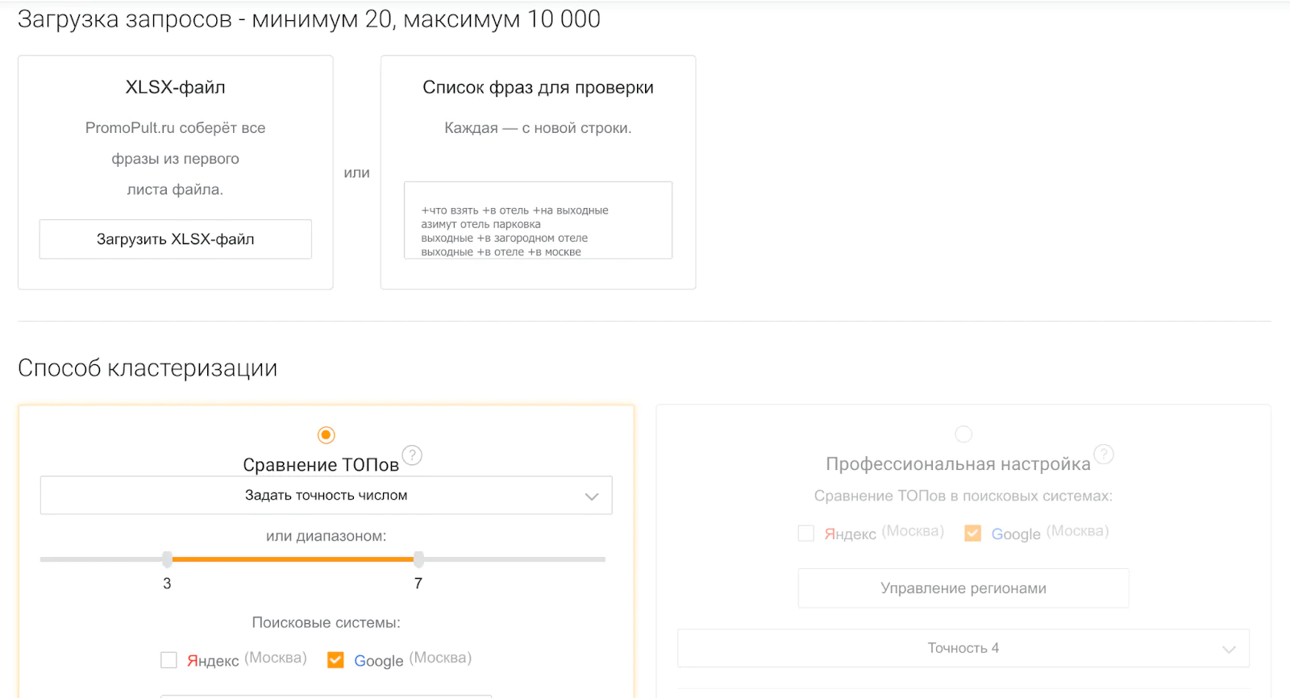Screen dimensions: 1290x698
Task: Tick the Яндекс checkbox in professional settings
Action: 805,534
